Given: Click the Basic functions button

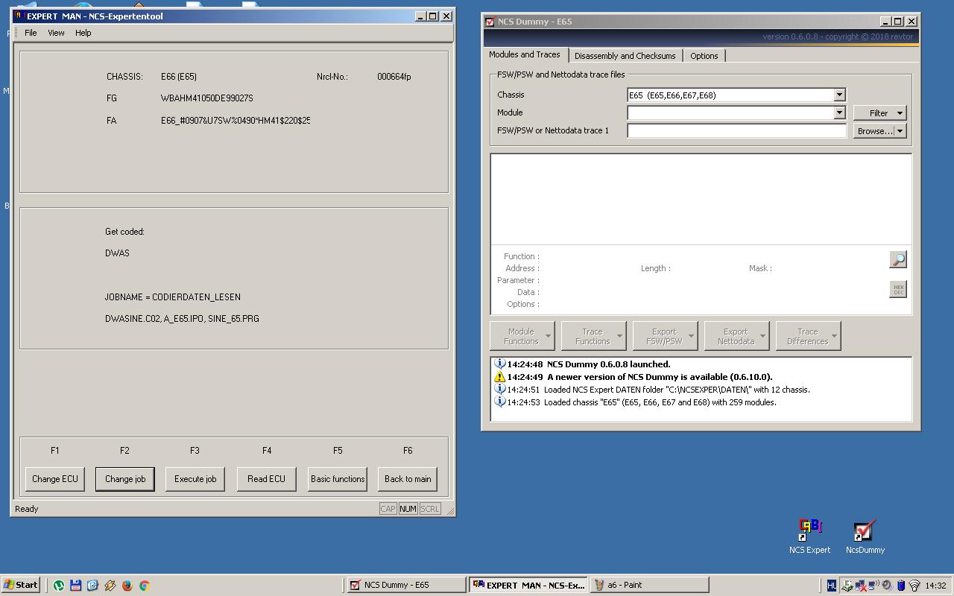Looking at the screenshot, I should [338, 479].
